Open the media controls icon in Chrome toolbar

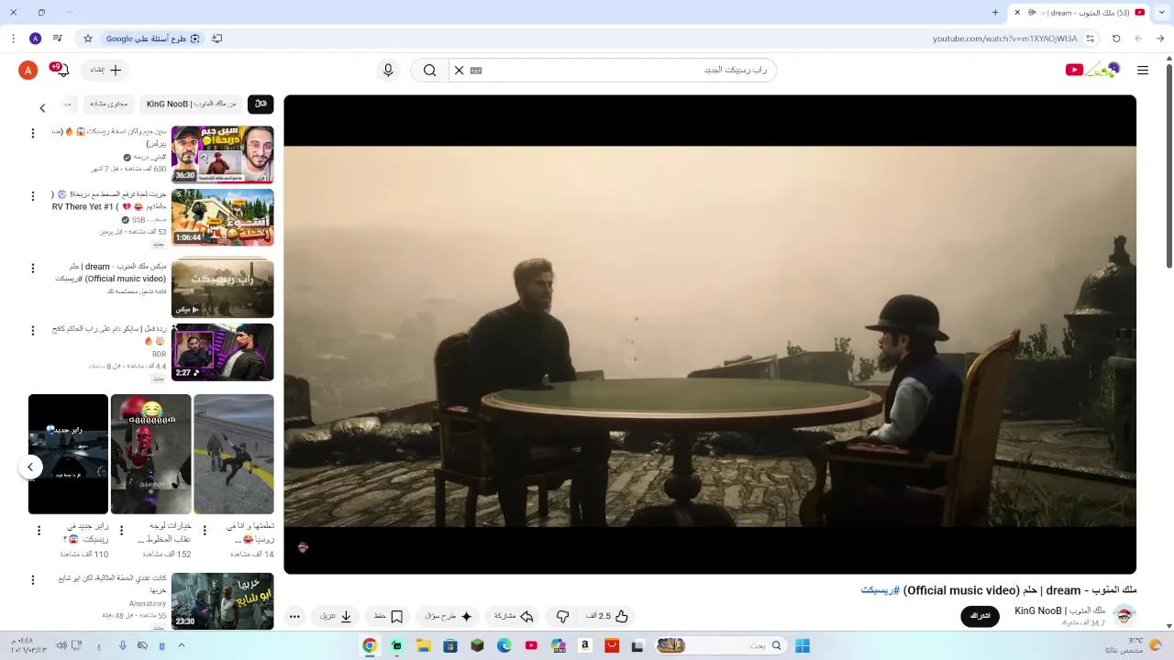coord(57,38)
